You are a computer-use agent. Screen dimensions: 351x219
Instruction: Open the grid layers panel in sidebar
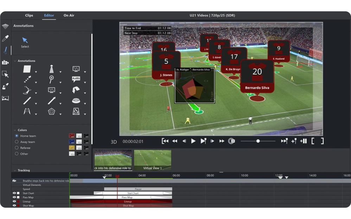coord(5,26)
